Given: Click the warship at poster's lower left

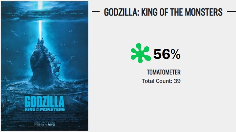Looking at the screenshot, I should tap(7, 102).
